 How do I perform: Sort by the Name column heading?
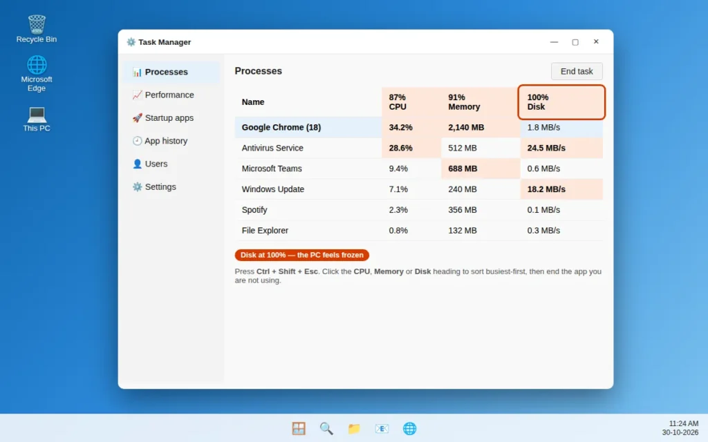click(308, 102)
